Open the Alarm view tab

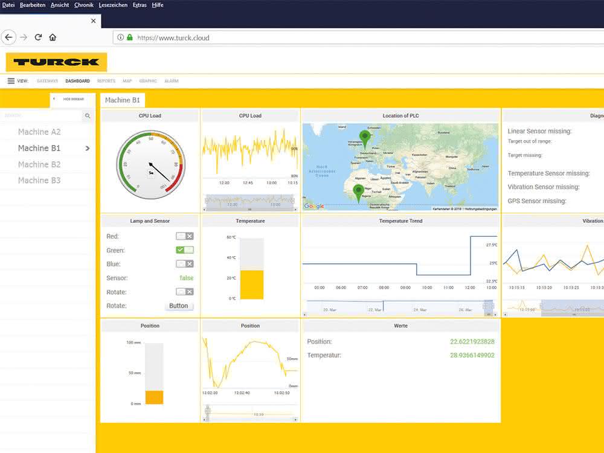point(172,81)
